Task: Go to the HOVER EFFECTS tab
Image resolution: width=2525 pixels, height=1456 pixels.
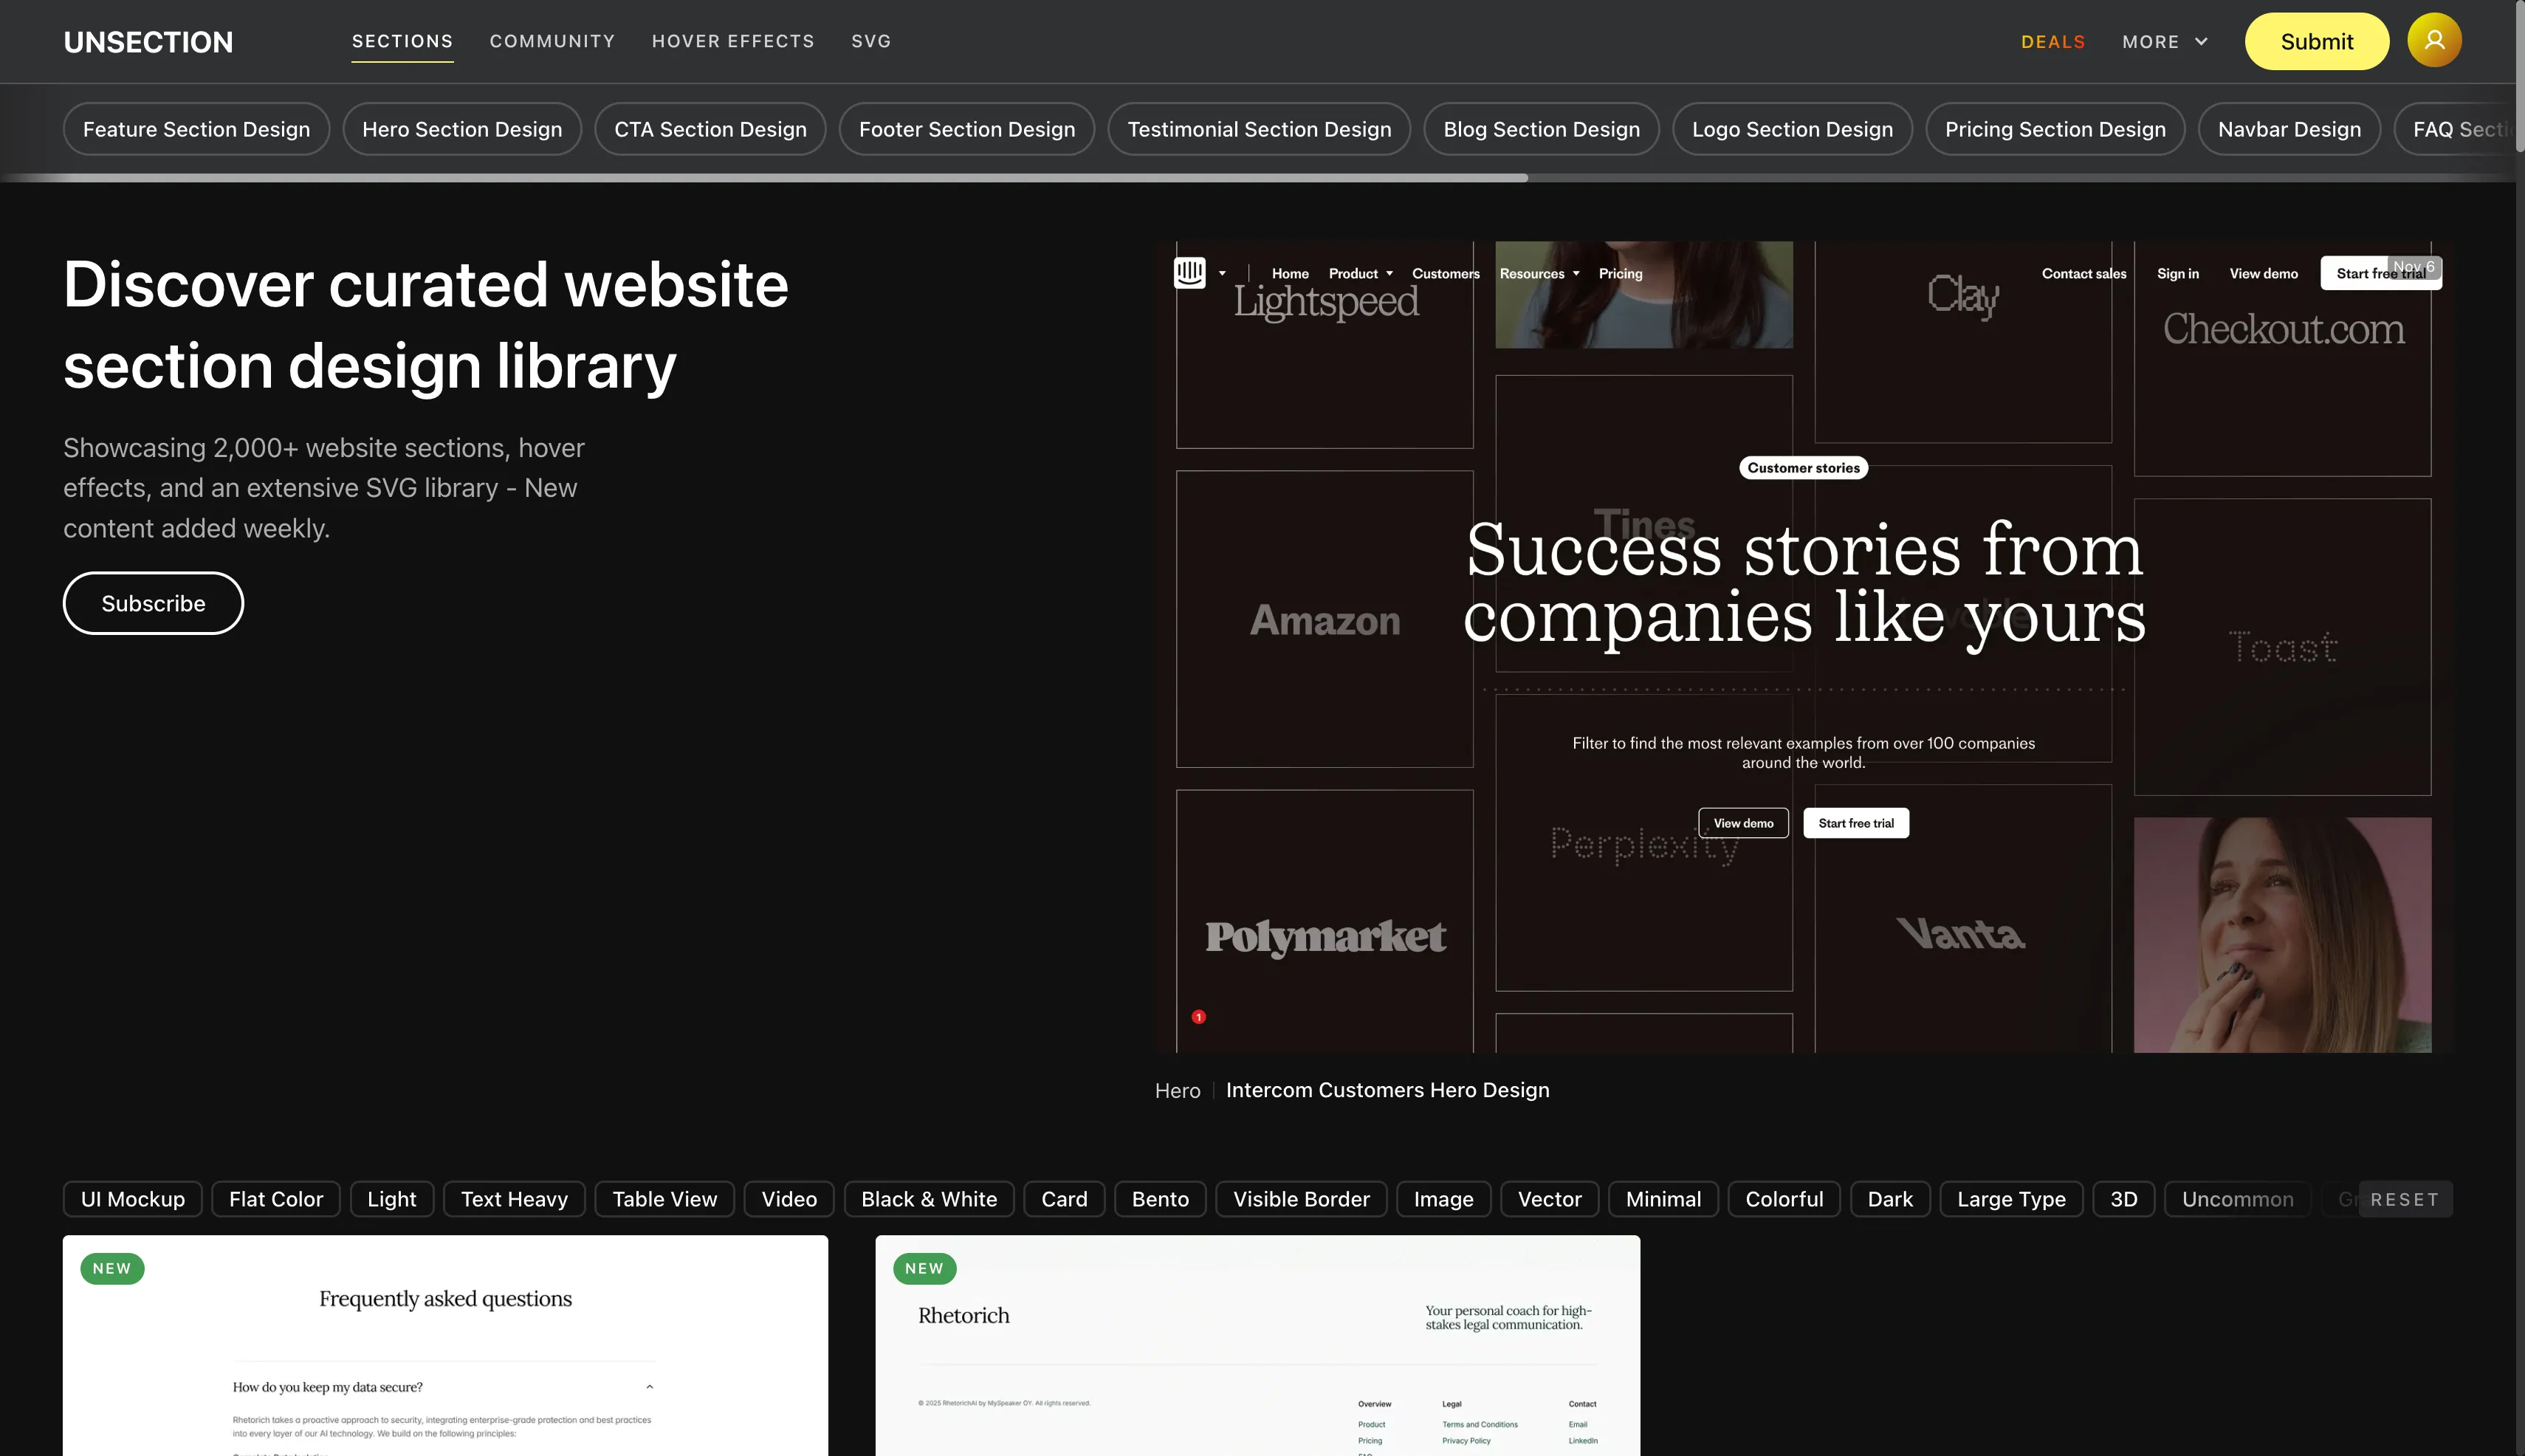Action: 732,41
